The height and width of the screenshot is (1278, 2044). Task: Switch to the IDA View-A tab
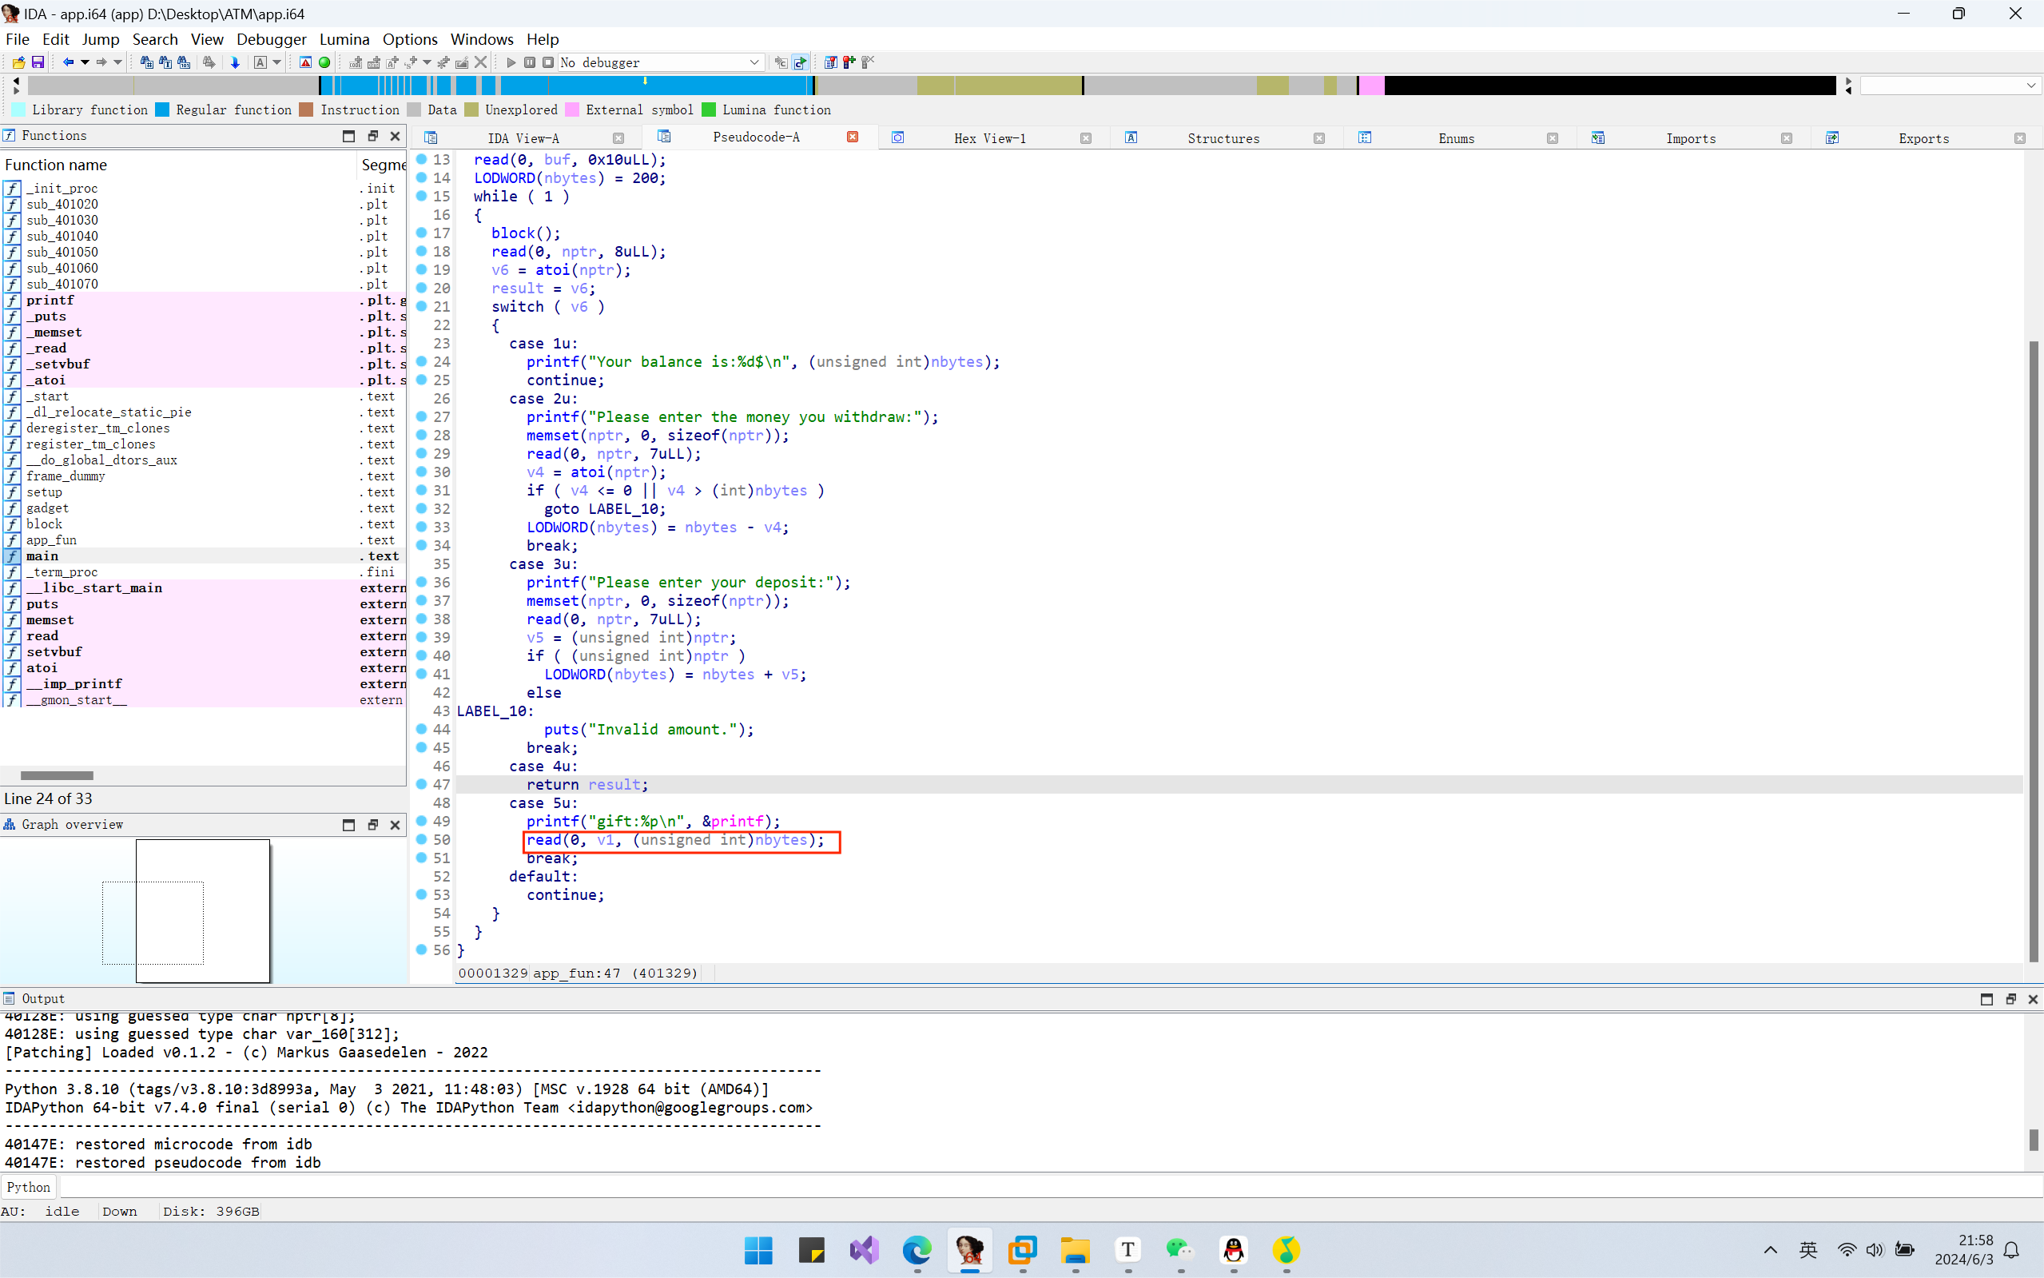tap(523, 138)
